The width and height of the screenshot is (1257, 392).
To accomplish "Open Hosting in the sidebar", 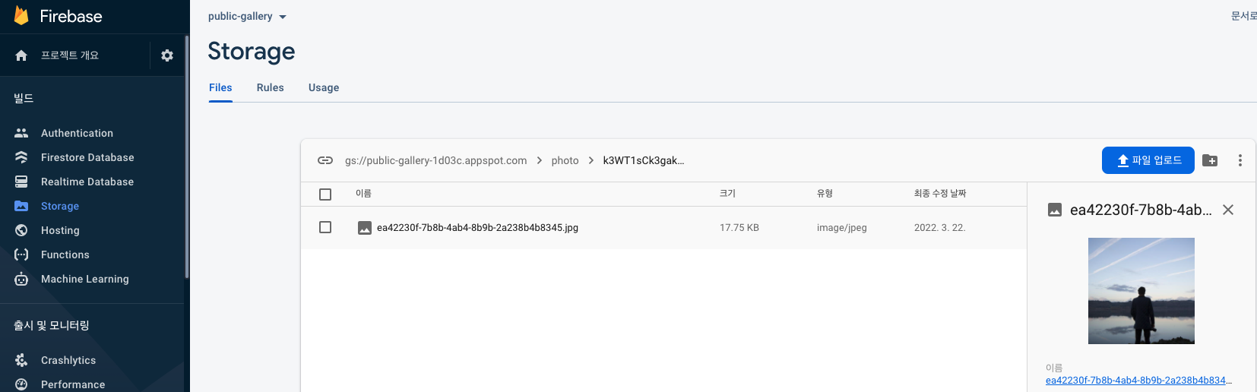I will click(x=60, y=230).
